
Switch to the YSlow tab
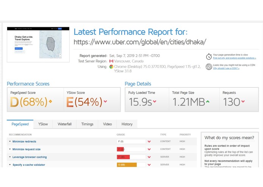[x=43, y=124]
